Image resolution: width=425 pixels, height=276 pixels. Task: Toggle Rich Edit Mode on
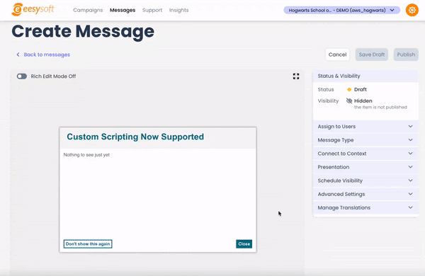tap(22, 76)
